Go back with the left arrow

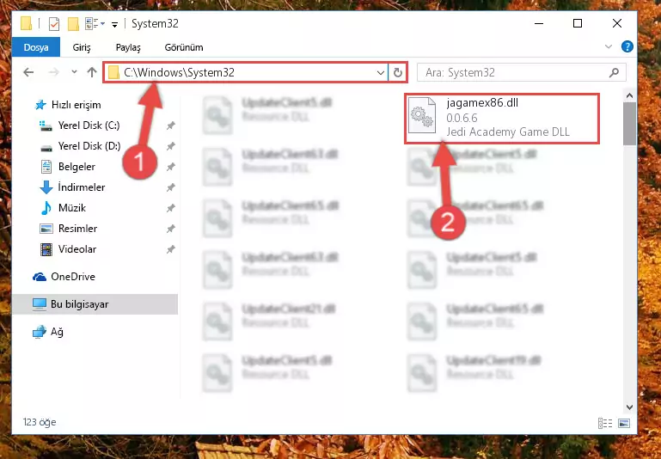(28, 72)
